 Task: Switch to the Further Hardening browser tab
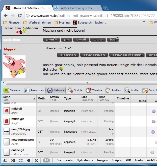pos(76,8)
